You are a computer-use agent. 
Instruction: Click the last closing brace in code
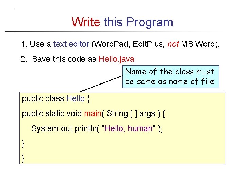click(23, 158)
